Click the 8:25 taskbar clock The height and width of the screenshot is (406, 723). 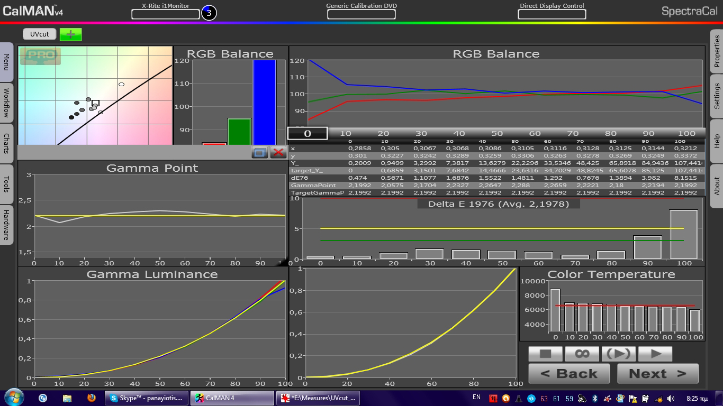pos(698,398)
